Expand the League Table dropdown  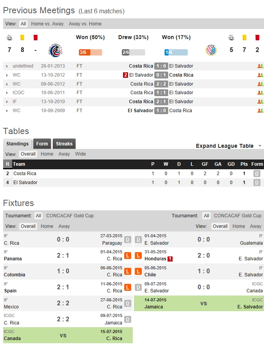[x=228, y=146]
